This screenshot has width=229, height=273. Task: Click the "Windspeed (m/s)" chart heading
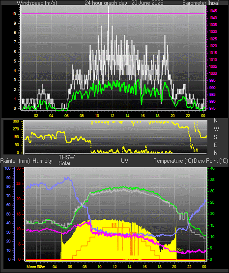(37, 3)
